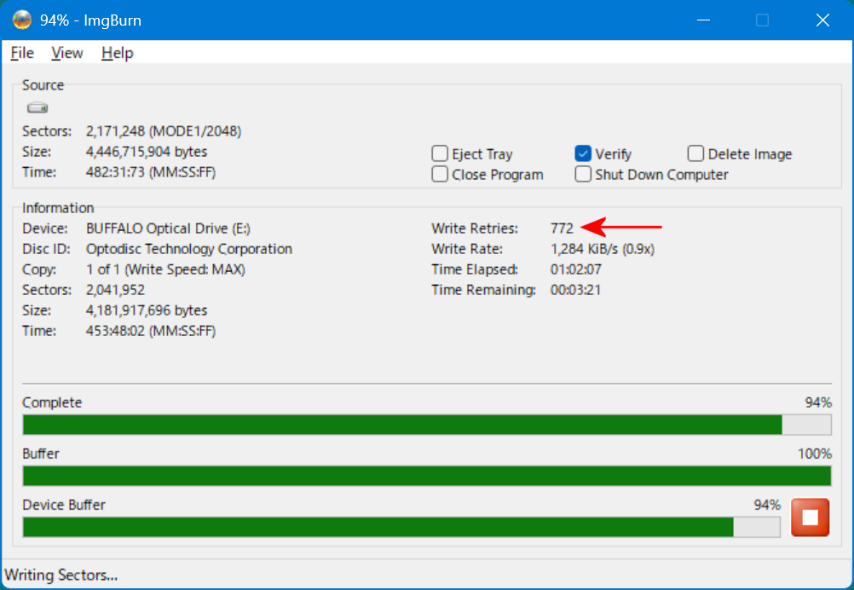
Task: Click the '1 of 1 (Write Speed: MAX)' text
Action: (165, 269)
